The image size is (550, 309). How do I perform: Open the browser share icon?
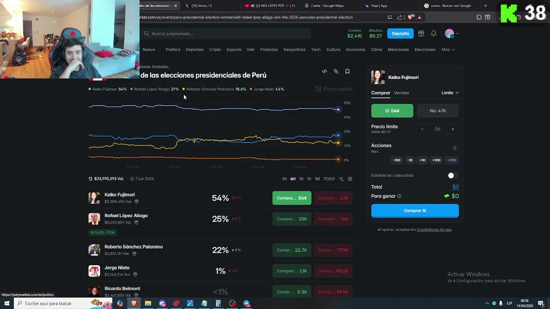tap(400, 17)
